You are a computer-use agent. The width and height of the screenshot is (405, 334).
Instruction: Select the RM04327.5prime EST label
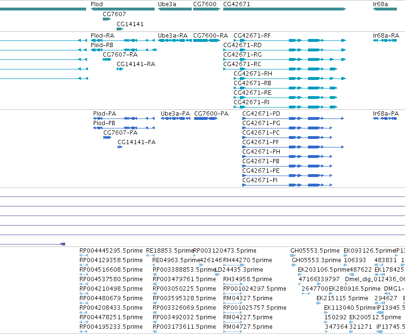[x=248, y=299]
